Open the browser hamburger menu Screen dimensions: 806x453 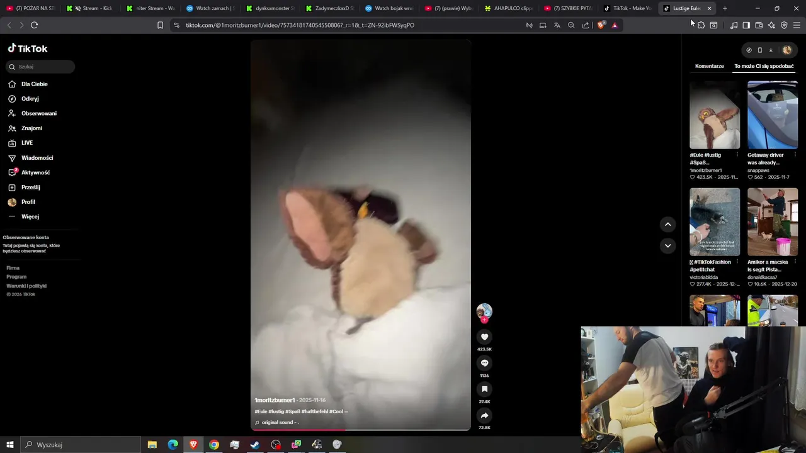[x=797, y=25]
